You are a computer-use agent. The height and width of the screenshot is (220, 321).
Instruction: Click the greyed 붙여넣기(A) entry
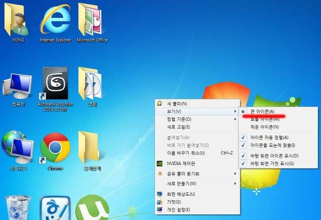pyautogui.click(x=197, y=137)
